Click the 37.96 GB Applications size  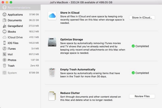tap(34, 15)
